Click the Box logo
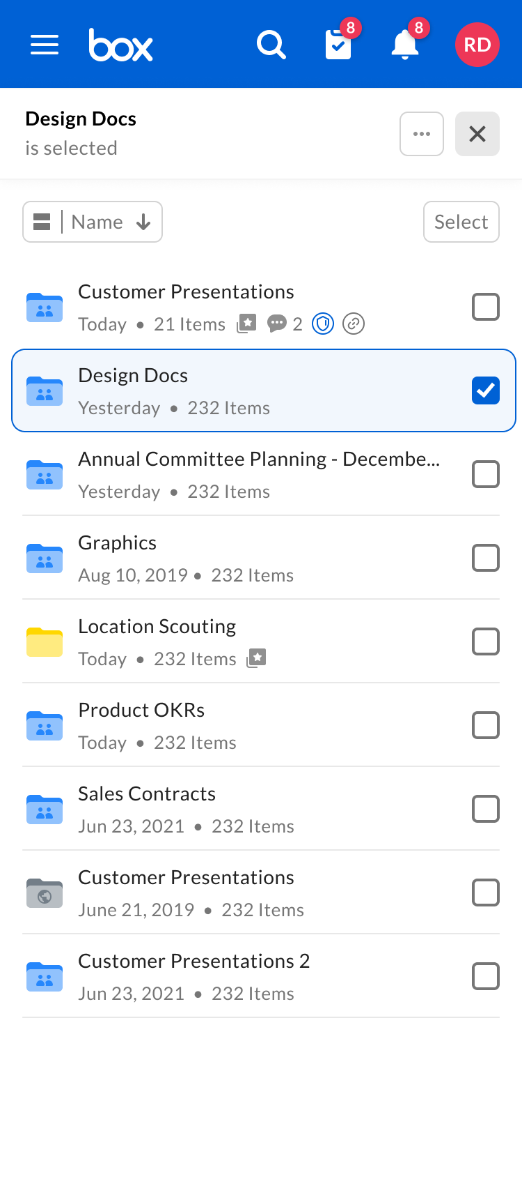522x1177 pixels. pos(121,45)
